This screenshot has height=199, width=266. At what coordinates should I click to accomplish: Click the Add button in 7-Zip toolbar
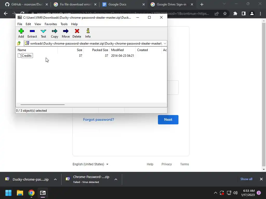click(x=21, y=33)
